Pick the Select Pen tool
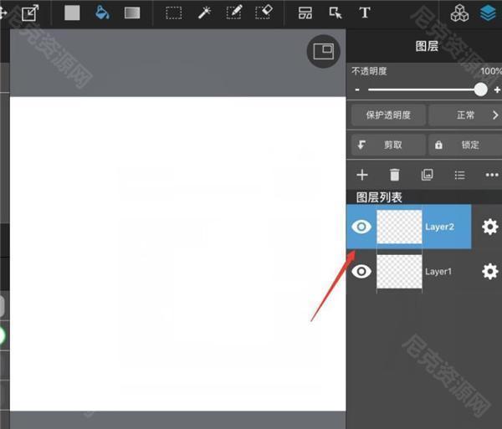 (x=234, y=13)
